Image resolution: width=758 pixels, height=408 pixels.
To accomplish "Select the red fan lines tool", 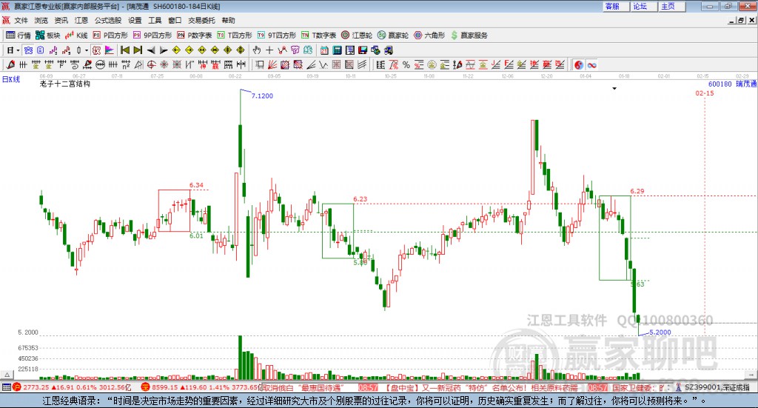I will pos(272,64).
